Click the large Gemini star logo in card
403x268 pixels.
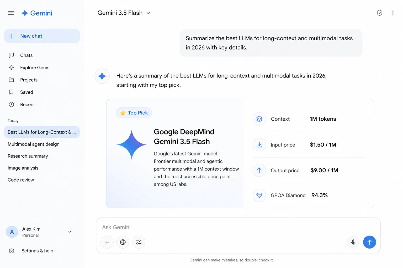[x=131, y=145]
